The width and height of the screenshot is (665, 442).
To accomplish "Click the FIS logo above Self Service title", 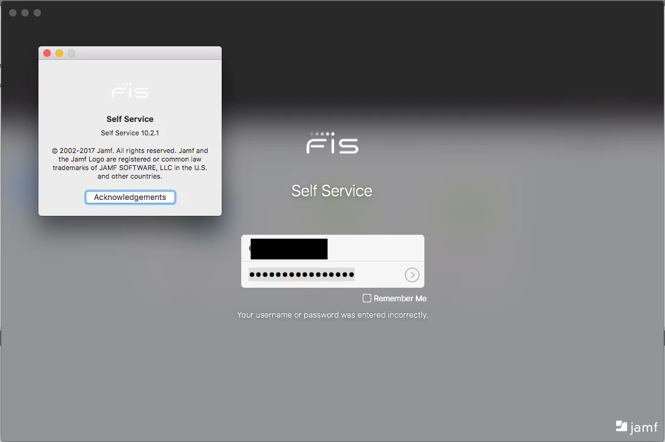I will point(332,143).
